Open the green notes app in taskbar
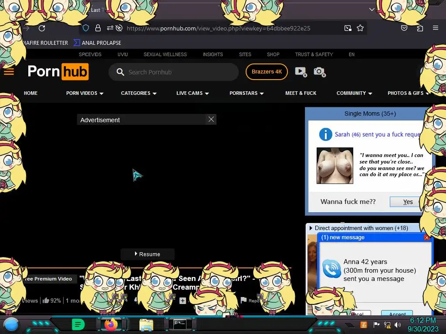Viewport: 446px width, 334px height. pyautogui.click(x=78, y=324)
